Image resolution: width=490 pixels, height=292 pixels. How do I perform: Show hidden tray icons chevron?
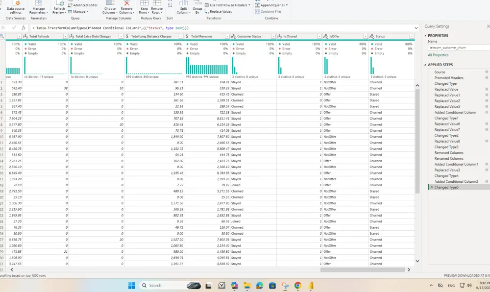click(x=431, y=286)
